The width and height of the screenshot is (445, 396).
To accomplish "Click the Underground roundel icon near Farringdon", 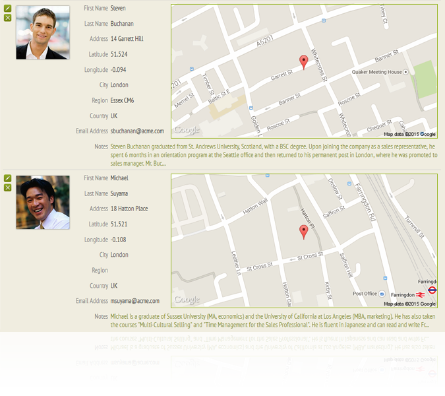I will pos(432,290).
